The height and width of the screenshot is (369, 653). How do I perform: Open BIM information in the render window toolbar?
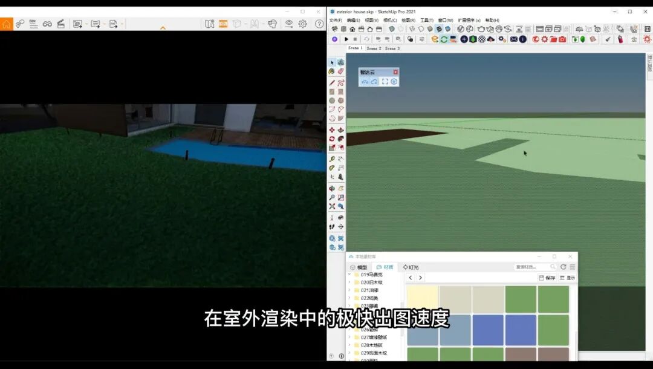point(33,24)
